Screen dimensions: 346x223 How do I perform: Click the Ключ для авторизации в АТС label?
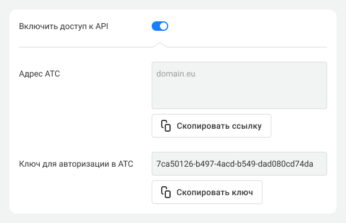point(76,164)
